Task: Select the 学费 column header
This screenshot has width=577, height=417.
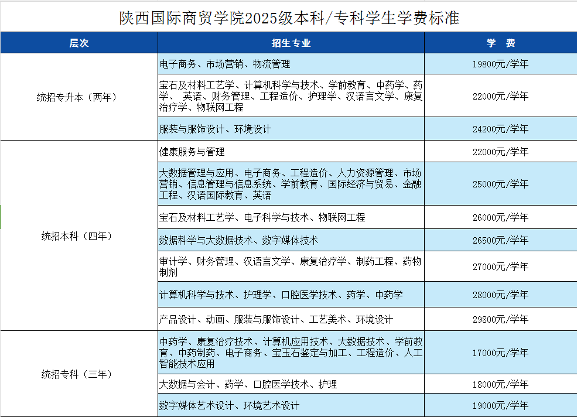Action: pyautogui.click(x=501, y=43)
